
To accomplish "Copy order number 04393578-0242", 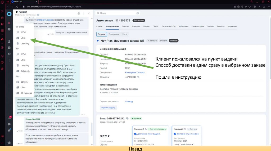I will (127, 118).
